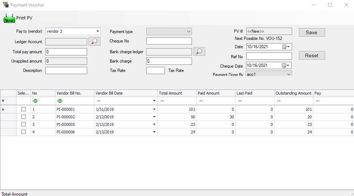Sort by Vendor Bill Date column header
This screenshot has width=354, height=196.
pyautogui.click(x=126, y=93)
